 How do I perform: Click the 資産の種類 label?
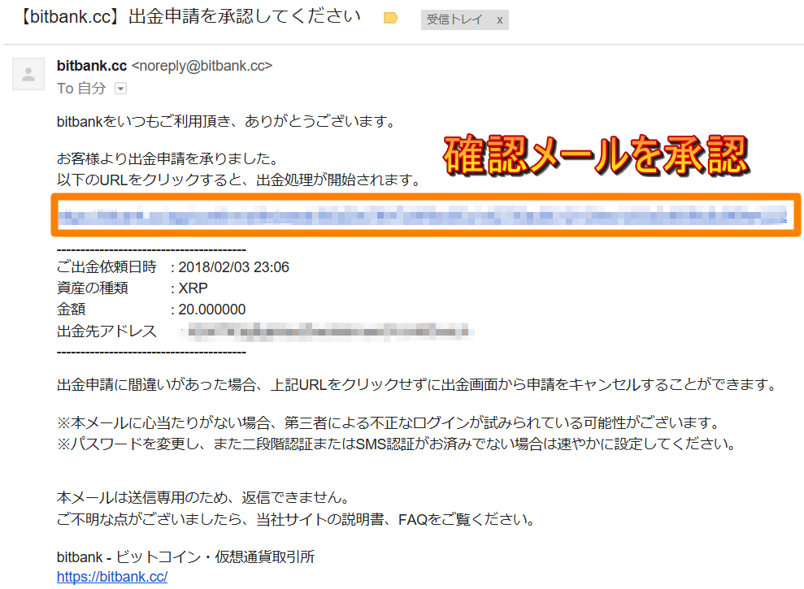click(x=93, y=288)
